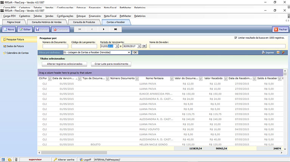Click Logoff in the status bar
290x162 pixels.
[x=87, y=159]
